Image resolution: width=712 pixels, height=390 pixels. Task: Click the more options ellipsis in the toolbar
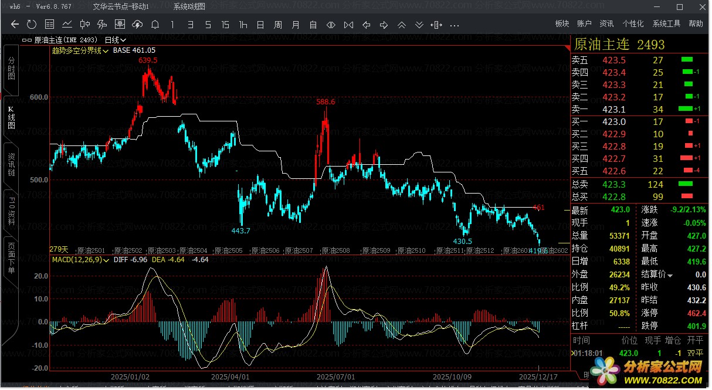coord(454,25)
